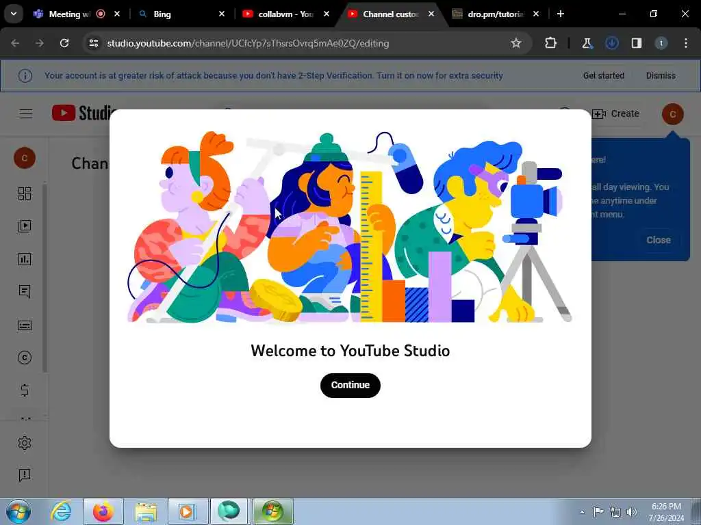Close the Channel customization tab
The height and width of the screenshot is (525, 701).
pos(431,14)
